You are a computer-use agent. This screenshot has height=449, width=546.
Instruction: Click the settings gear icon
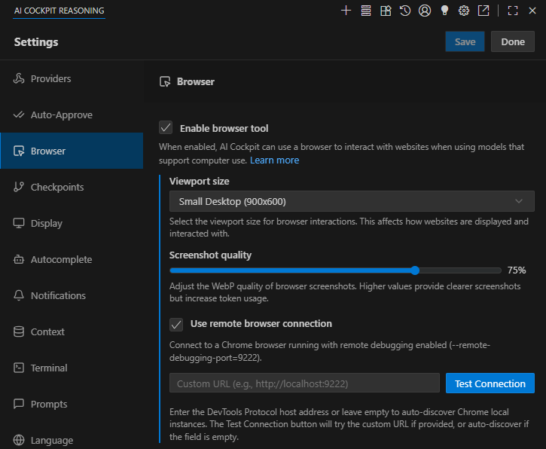click(x=464, y=11)
